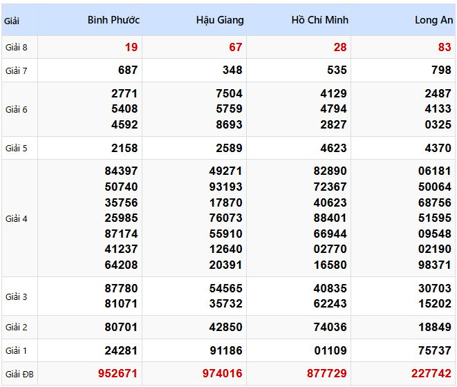
Task: Open the Hồ Chí Minh column header
Action: coord(319,20)
